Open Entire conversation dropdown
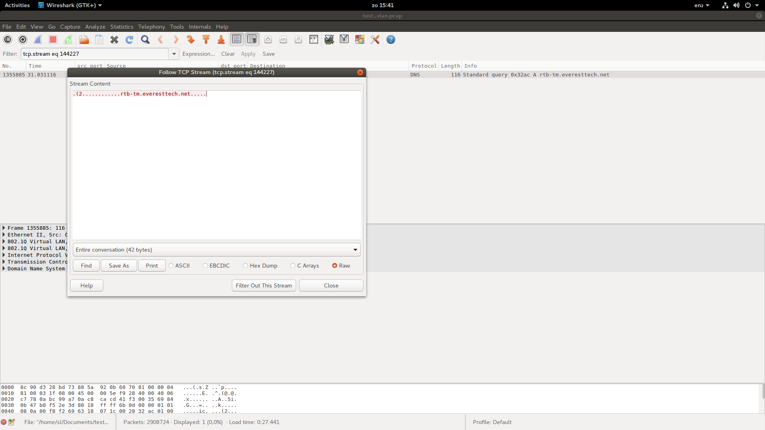 (x=216, y=250)
